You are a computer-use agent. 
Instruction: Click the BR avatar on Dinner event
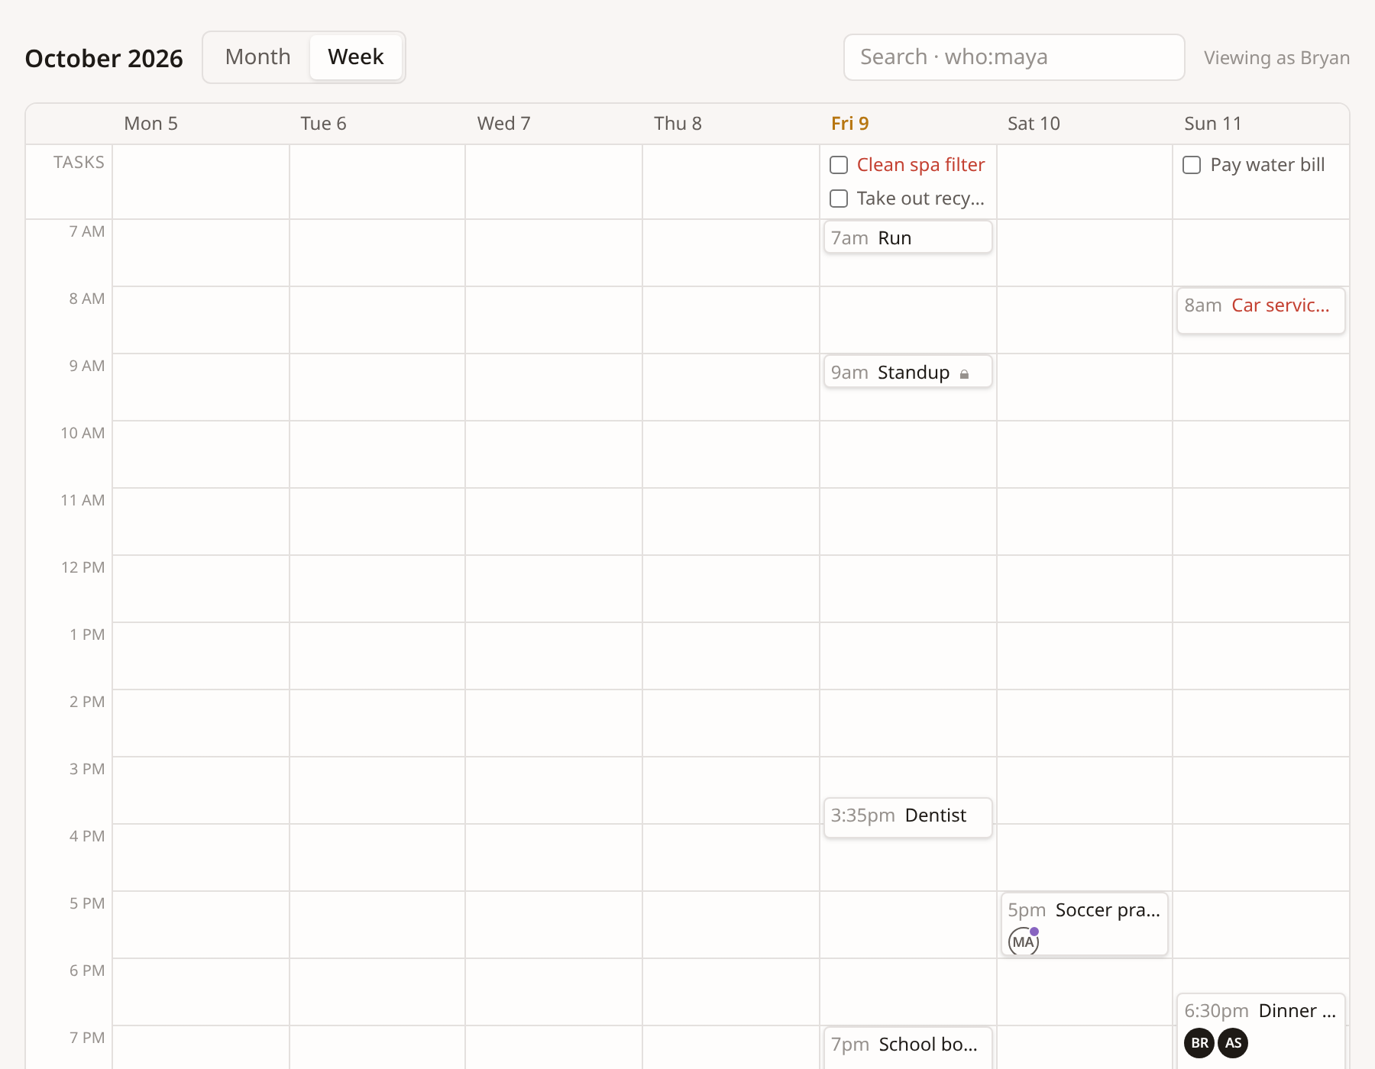click(1199, 1043)
